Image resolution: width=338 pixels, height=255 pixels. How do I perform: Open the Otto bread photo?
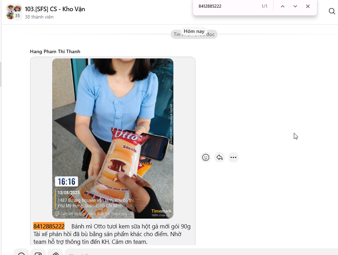113,139
